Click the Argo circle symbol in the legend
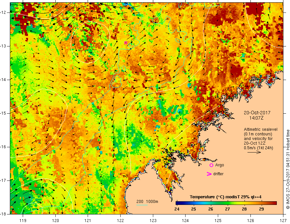Screen dimensions: 290x224 pyautogui.click(x=211, y=165)
